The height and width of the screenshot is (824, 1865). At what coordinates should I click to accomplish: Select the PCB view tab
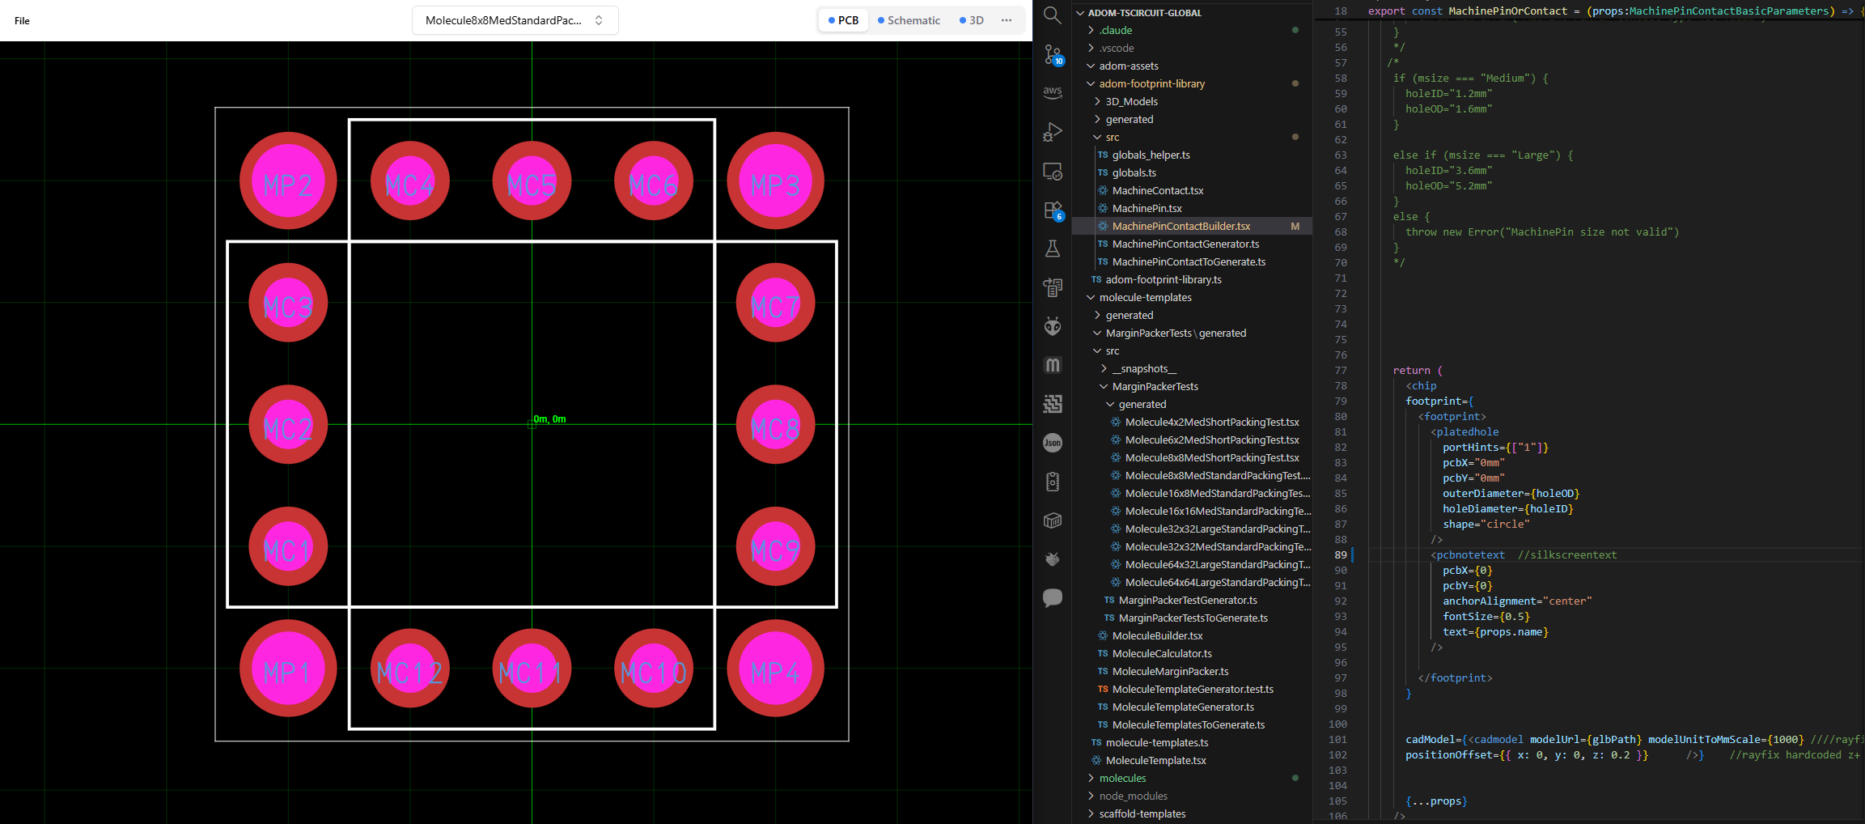(x=843, y=20)
